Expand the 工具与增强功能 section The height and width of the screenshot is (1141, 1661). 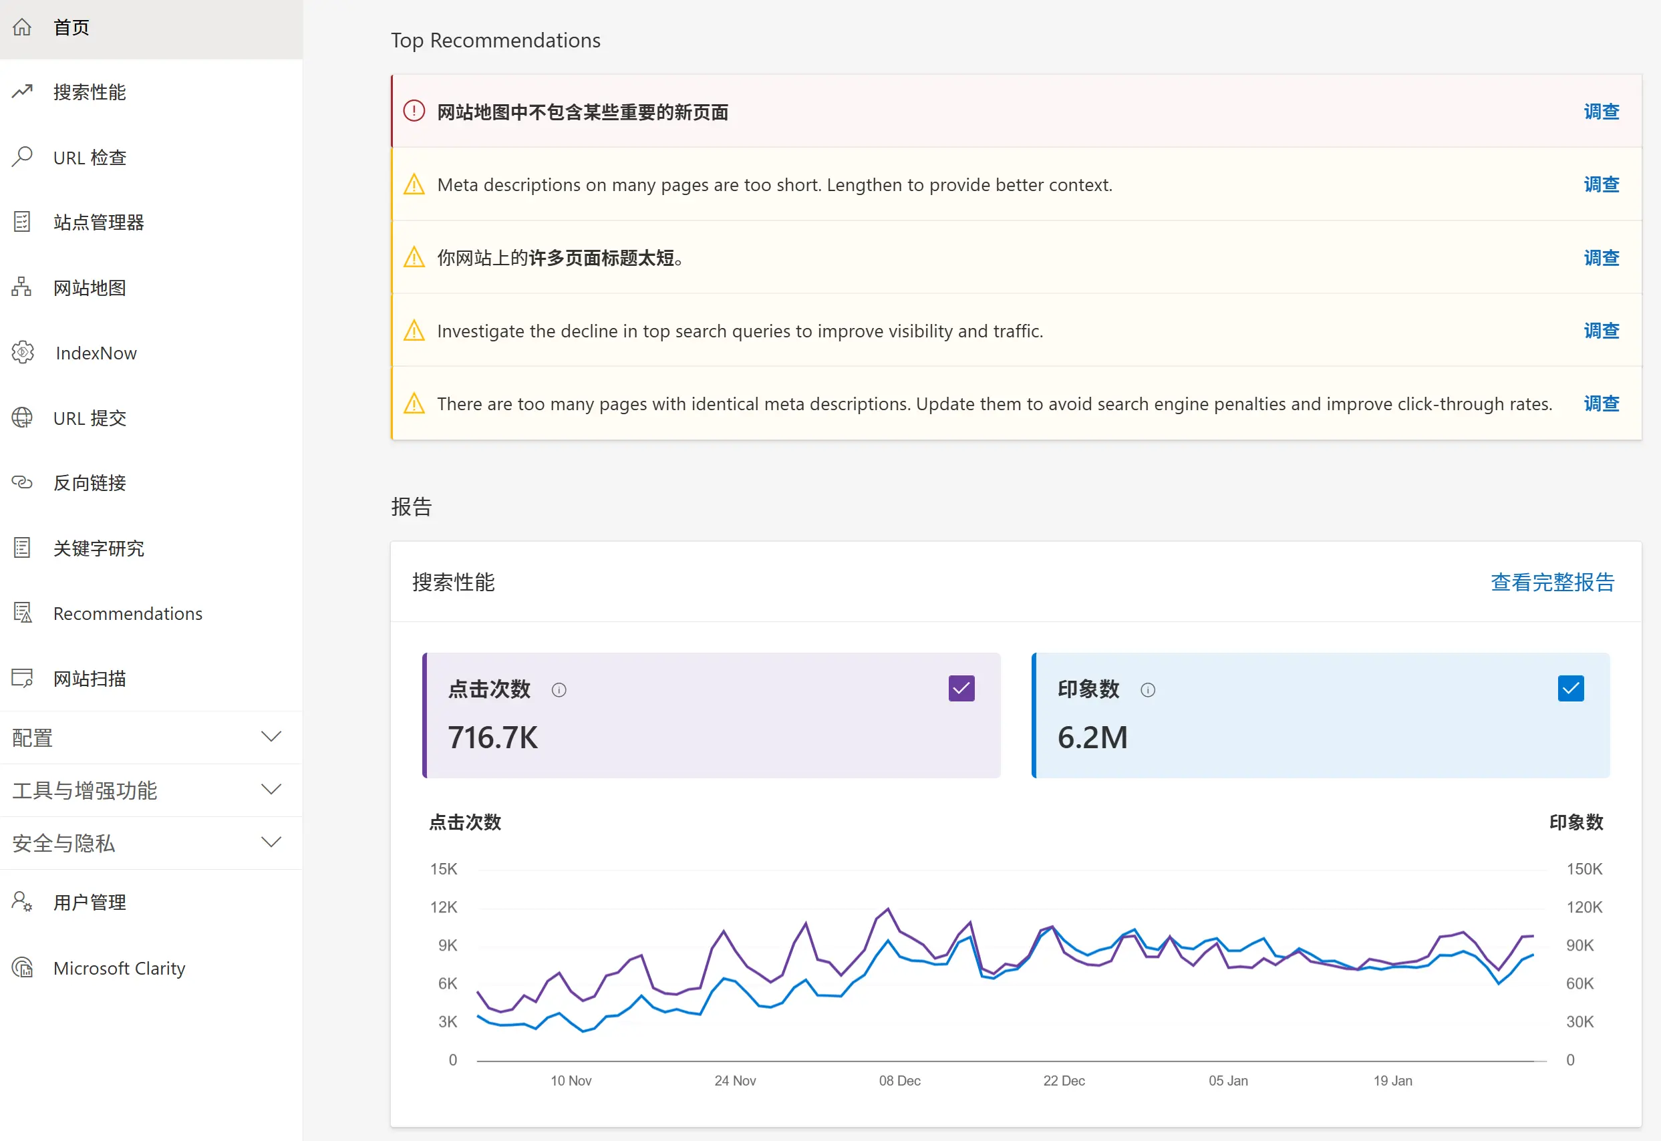pyautogui.click(x=271, y=789)
